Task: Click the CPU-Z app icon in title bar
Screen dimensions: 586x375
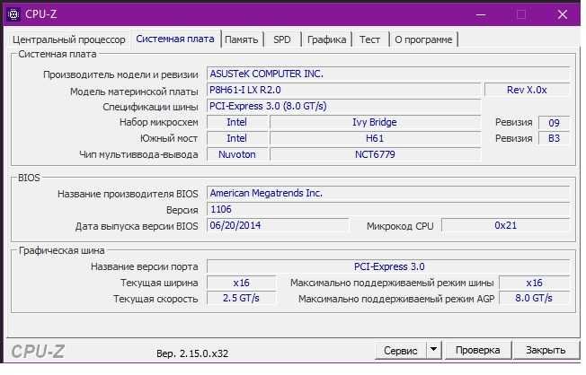Action: (13, 14)
